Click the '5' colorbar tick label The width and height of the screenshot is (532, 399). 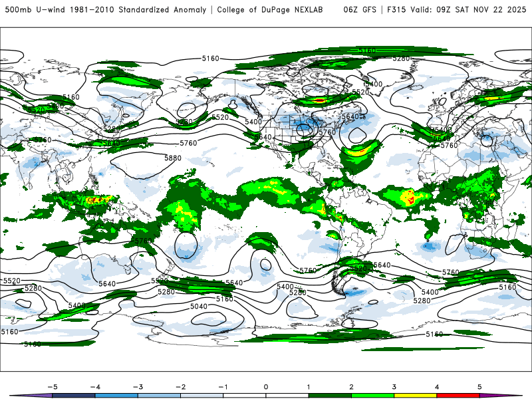pos(479,387)
